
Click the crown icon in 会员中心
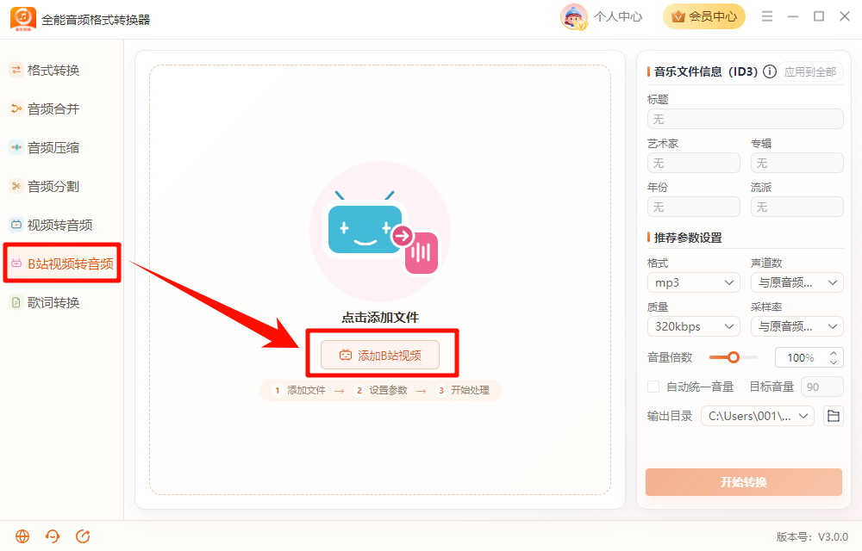[678, 17]
